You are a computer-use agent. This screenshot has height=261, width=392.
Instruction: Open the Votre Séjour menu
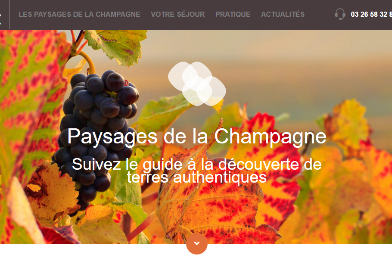(178, 14)
